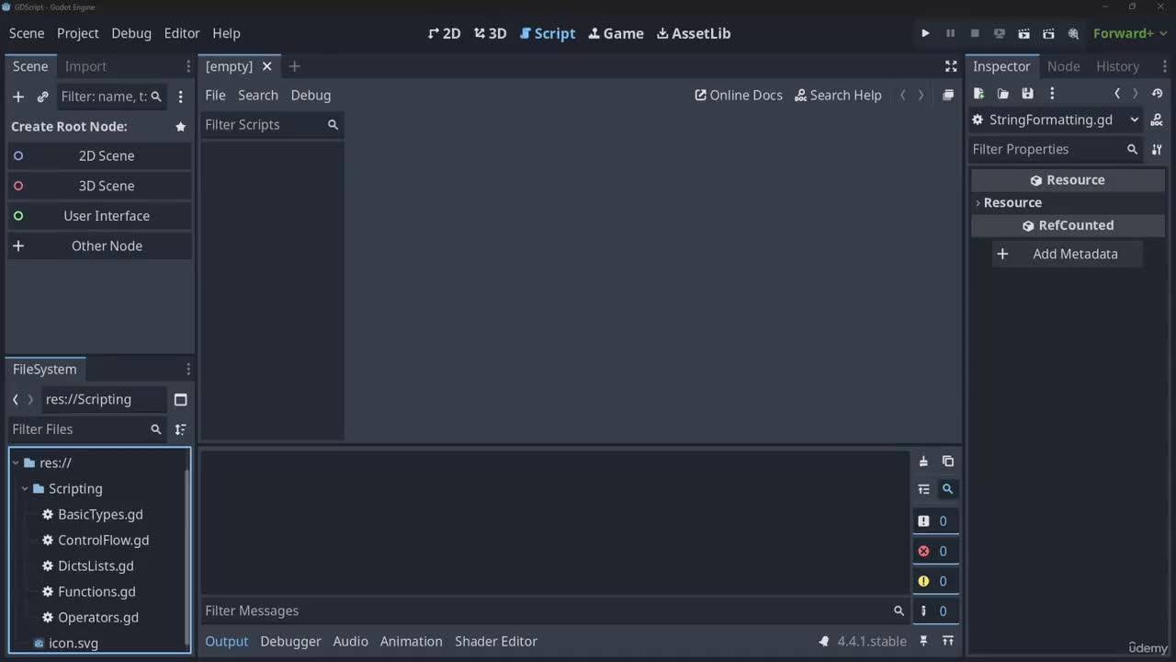This screenshot has height=662, width=1176.
Task: Toggle favorite root nodes star
Action: click(180, 126)
